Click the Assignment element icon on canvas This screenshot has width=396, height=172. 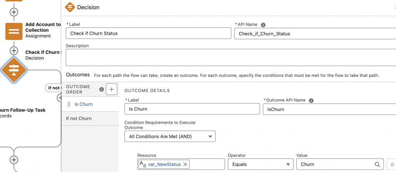point(14,31)
